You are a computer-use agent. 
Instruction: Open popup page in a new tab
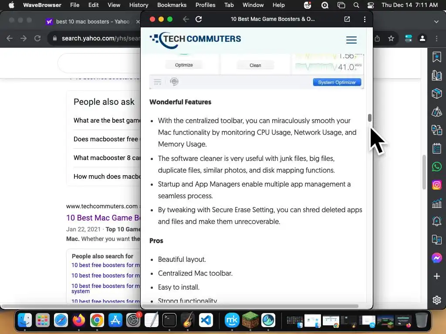point(347,19)
